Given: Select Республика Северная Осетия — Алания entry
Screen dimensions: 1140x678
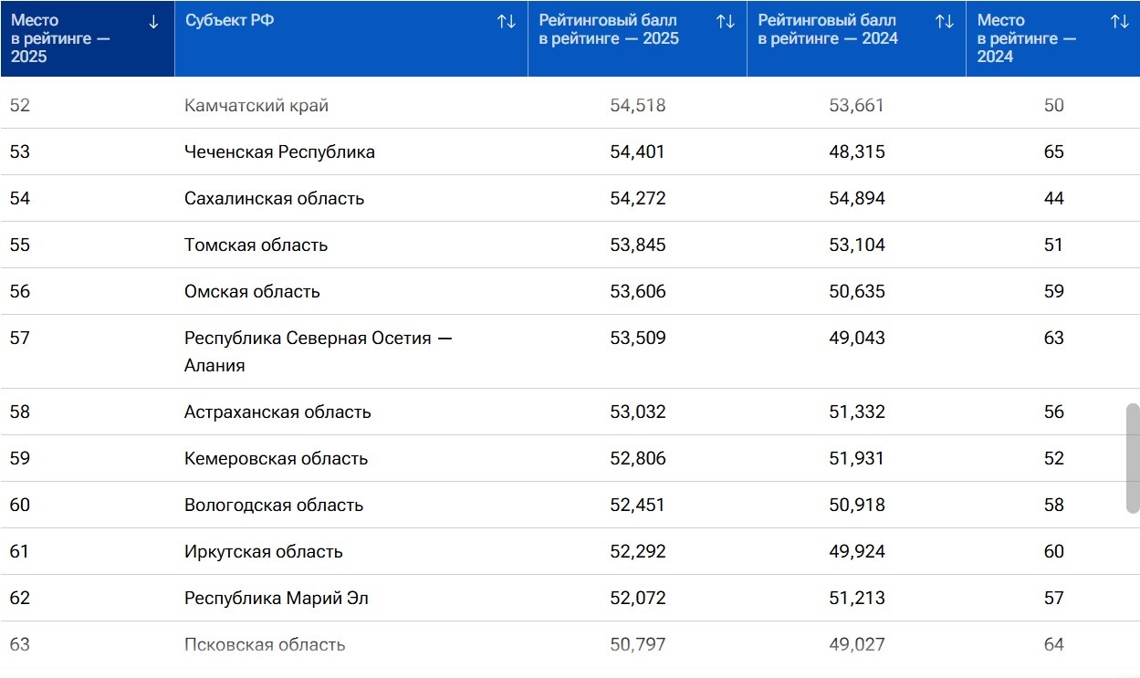Looking at the screenshot, I should click(x=318, y=351).
